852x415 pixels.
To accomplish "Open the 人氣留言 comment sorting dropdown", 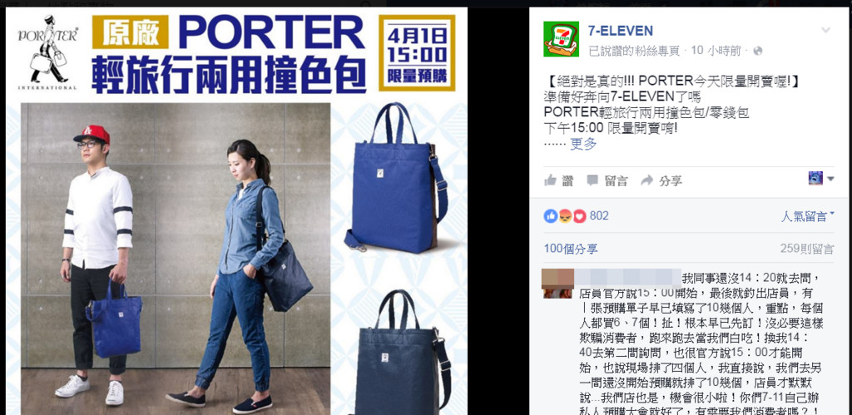I will click(x=807, y=216).
